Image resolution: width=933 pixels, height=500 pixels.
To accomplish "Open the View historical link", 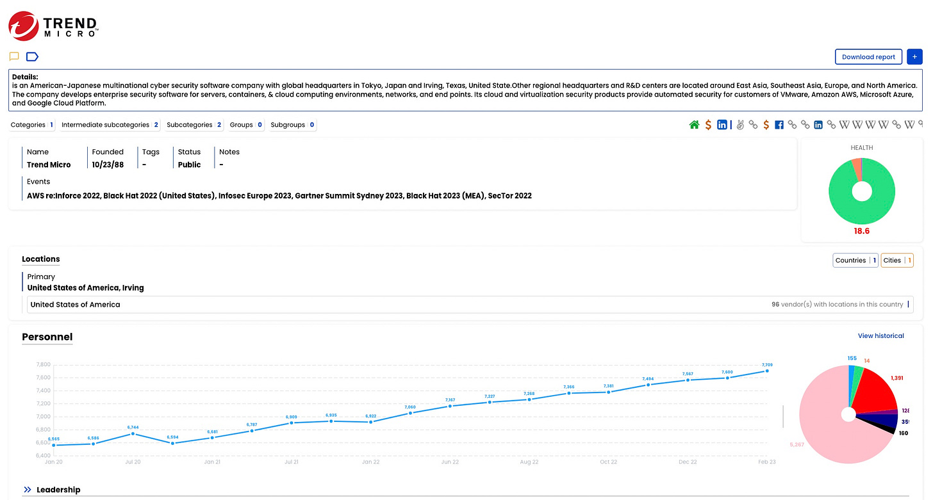I will click(x=880, y=335).
